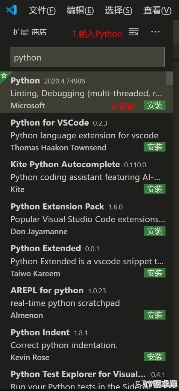Install Kite Python Autocomplete
The image size is (179, 391).
click(x=155, y=189)
